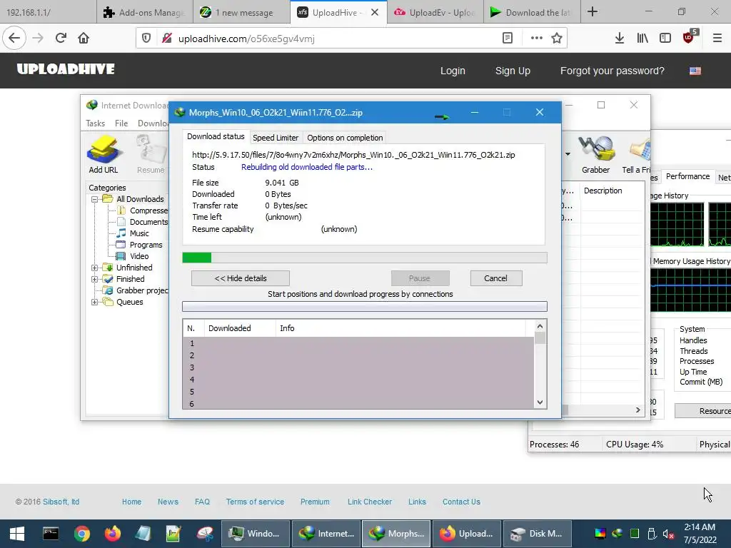The height and width of the screenshot is (548, 731).
Task: Open Tasks menu in IDM
Action: [x=95, y=123]
